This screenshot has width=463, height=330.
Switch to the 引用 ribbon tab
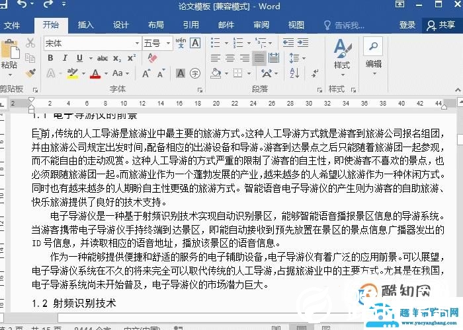point(191,25)
